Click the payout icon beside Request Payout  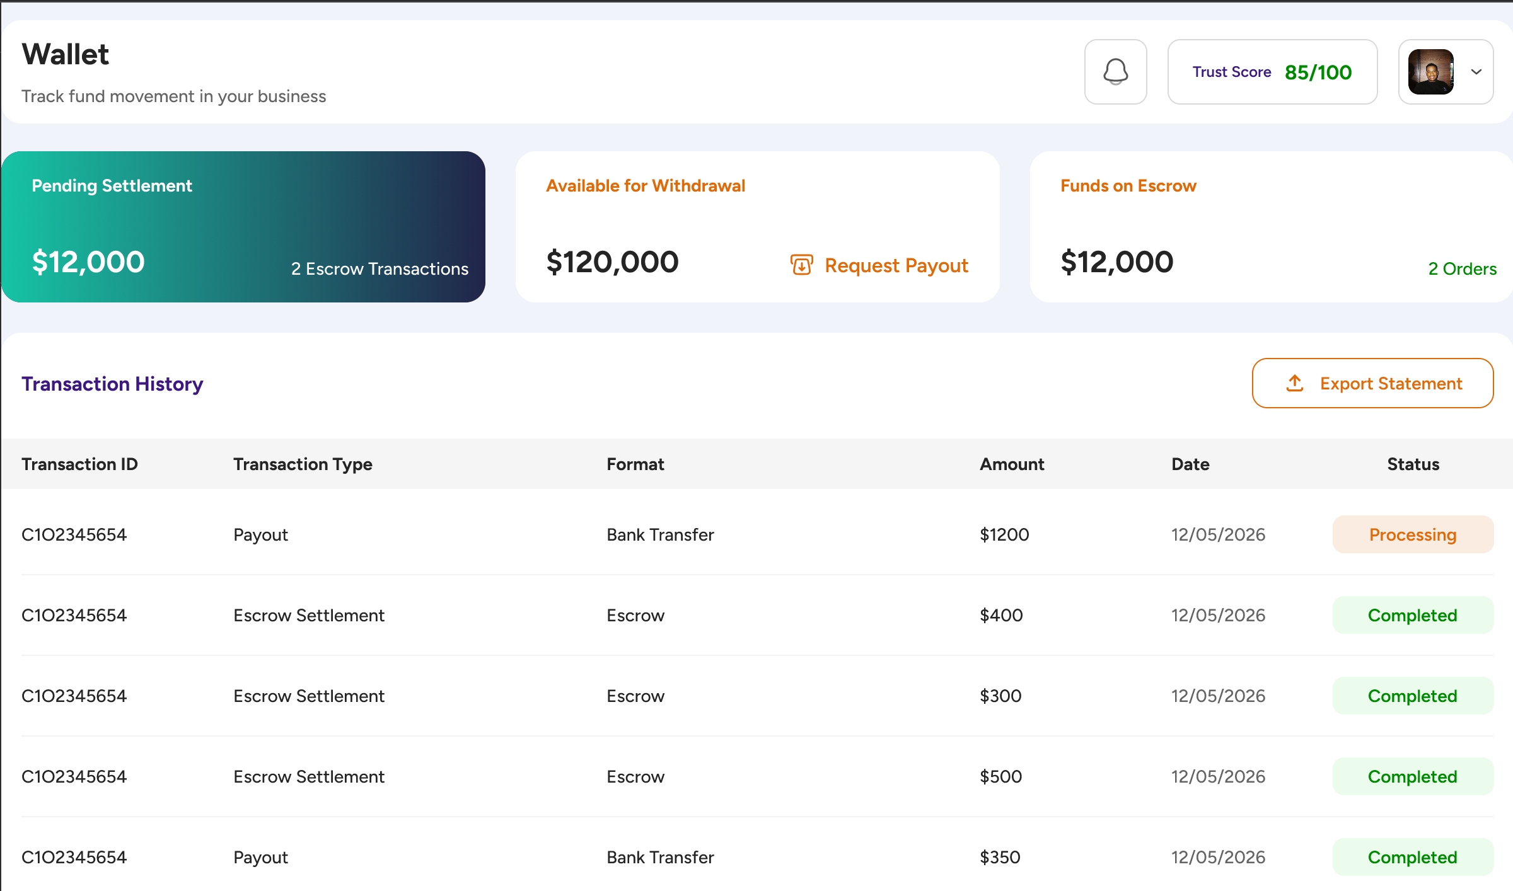tap(801, 265)
